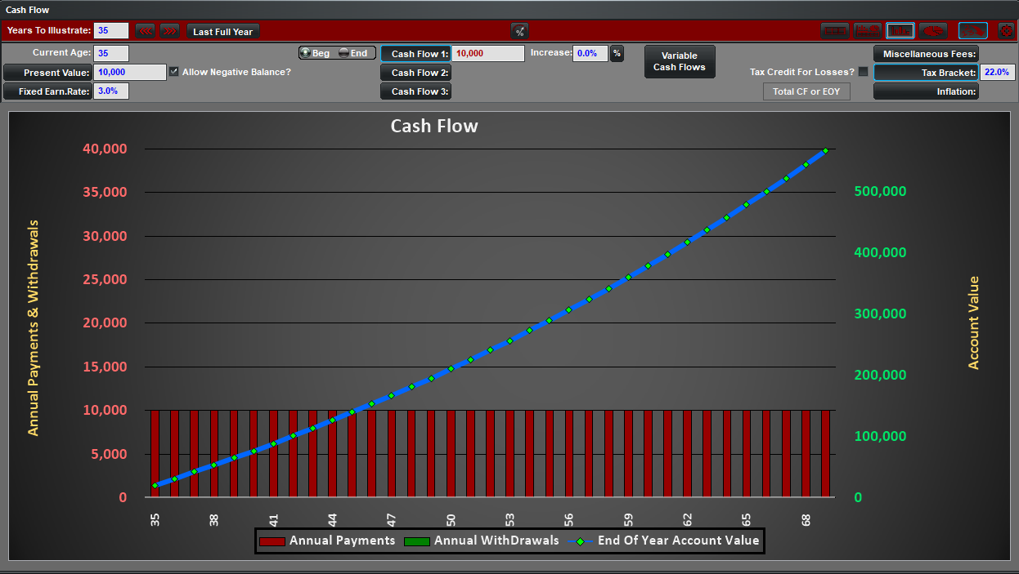Viewport: 1019px width, 574px height.
Task: Click the Annual WithDrawals legend swatch
Action: pos(416,541)
